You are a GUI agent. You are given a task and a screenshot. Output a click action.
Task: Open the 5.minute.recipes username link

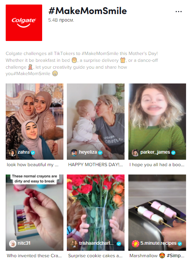pyautogui.click(x=158, y=243)
